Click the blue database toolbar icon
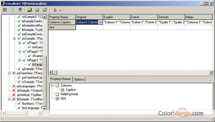Screen dimensions: 215x122 (20, 10)
